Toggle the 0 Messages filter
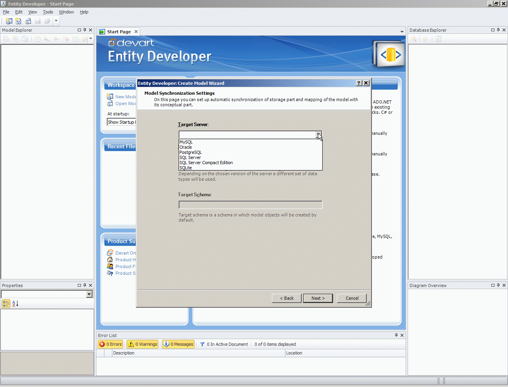The width and height of the screenshot is (508, 387). (x=178, y=344)
